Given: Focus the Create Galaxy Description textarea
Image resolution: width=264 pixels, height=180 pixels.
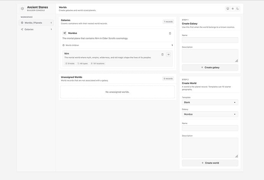Looking at the screenshot, I should 210,56.
